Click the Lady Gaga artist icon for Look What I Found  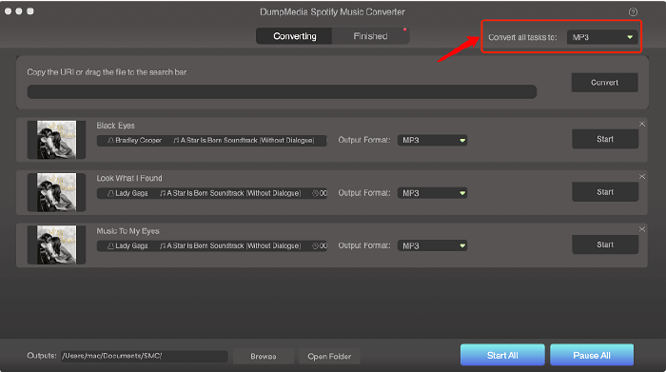(x=110, y=193)
